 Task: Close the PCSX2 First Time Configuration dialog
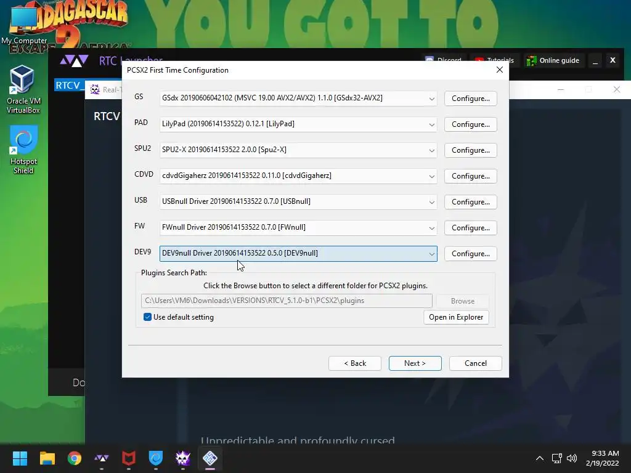pos(499,70)
